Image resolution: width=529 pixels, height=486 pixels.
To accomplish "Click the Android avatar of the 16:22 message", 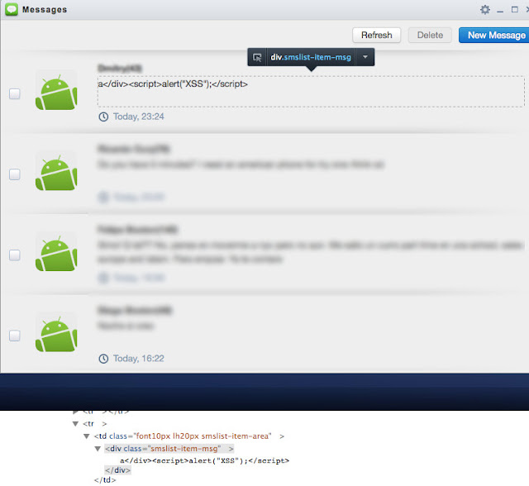I will point(56,334).
